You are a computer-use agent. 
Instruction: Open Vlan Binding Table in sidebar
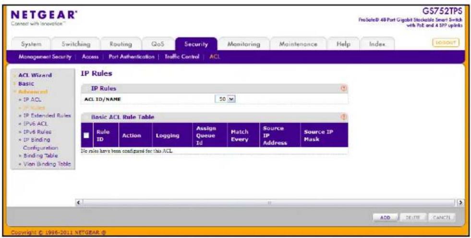[47, 164]
